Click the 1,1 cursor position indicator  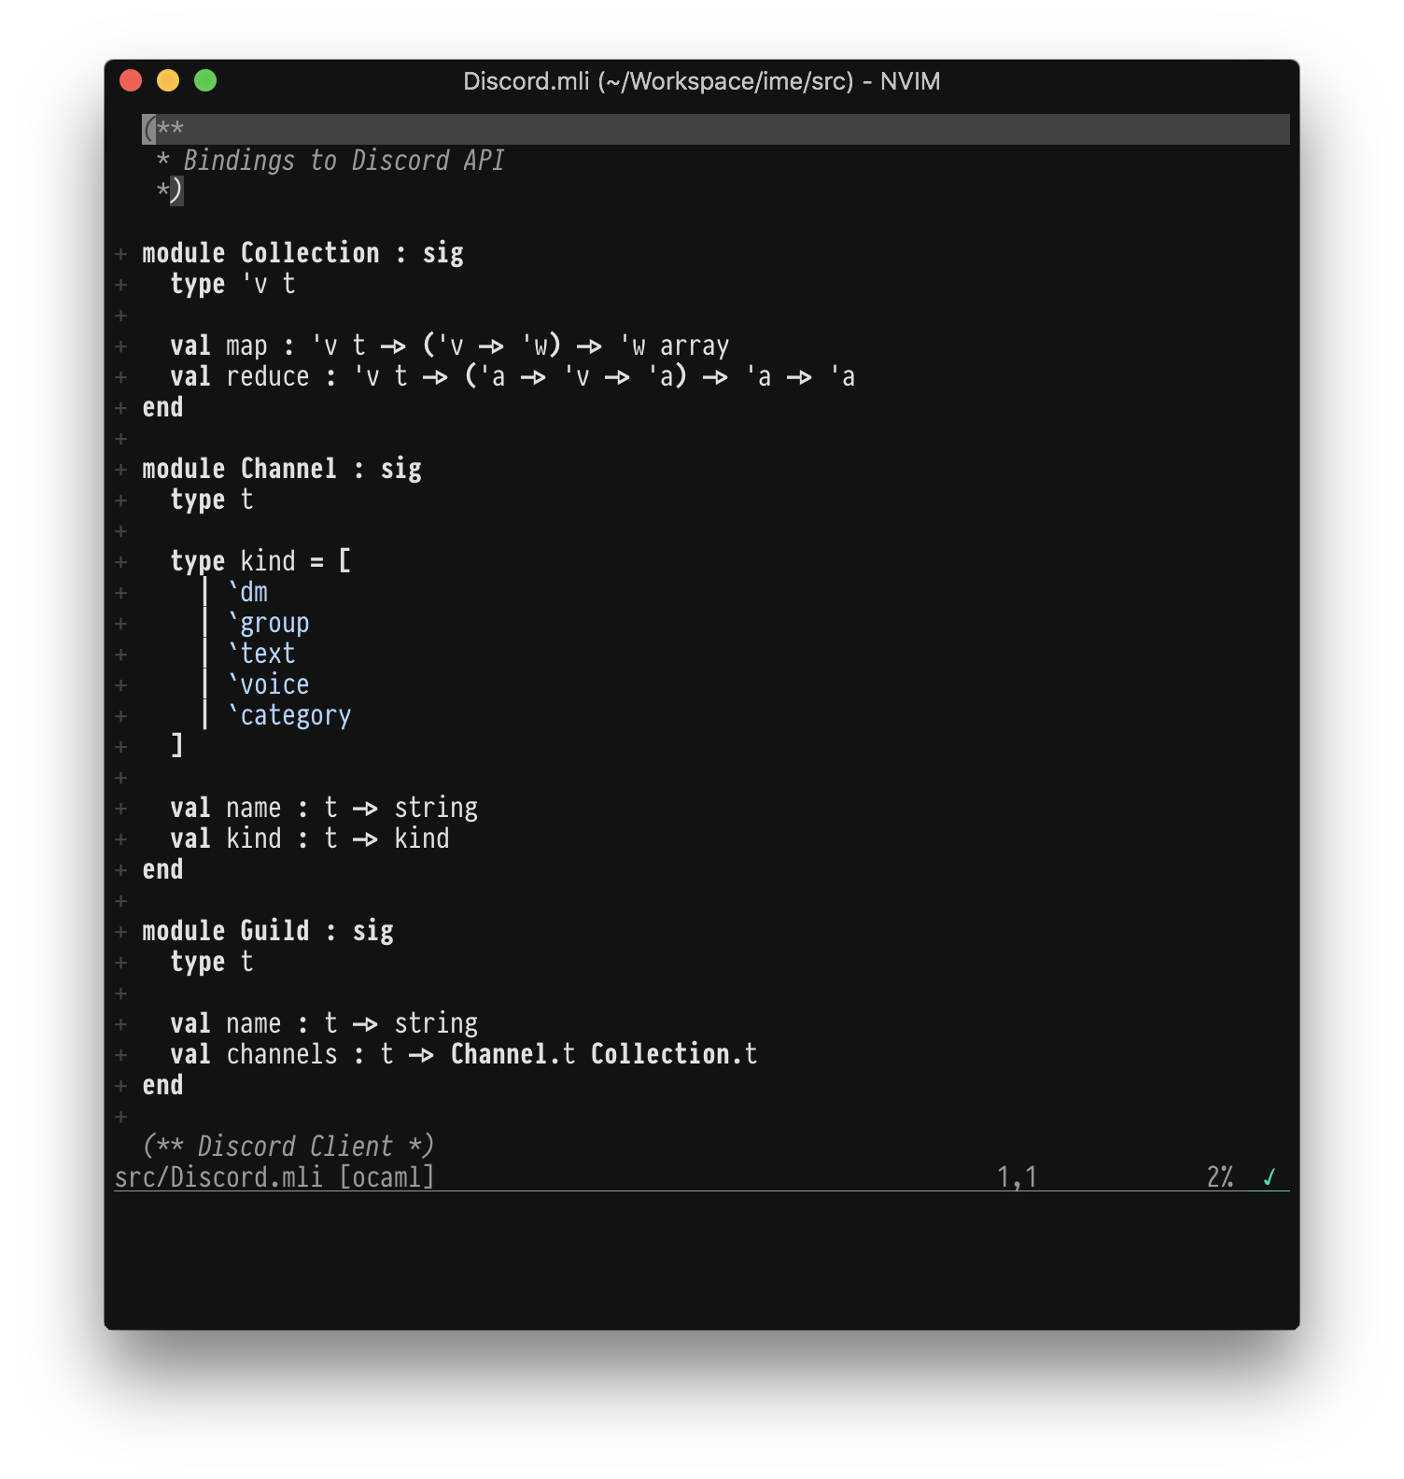1017,1178
